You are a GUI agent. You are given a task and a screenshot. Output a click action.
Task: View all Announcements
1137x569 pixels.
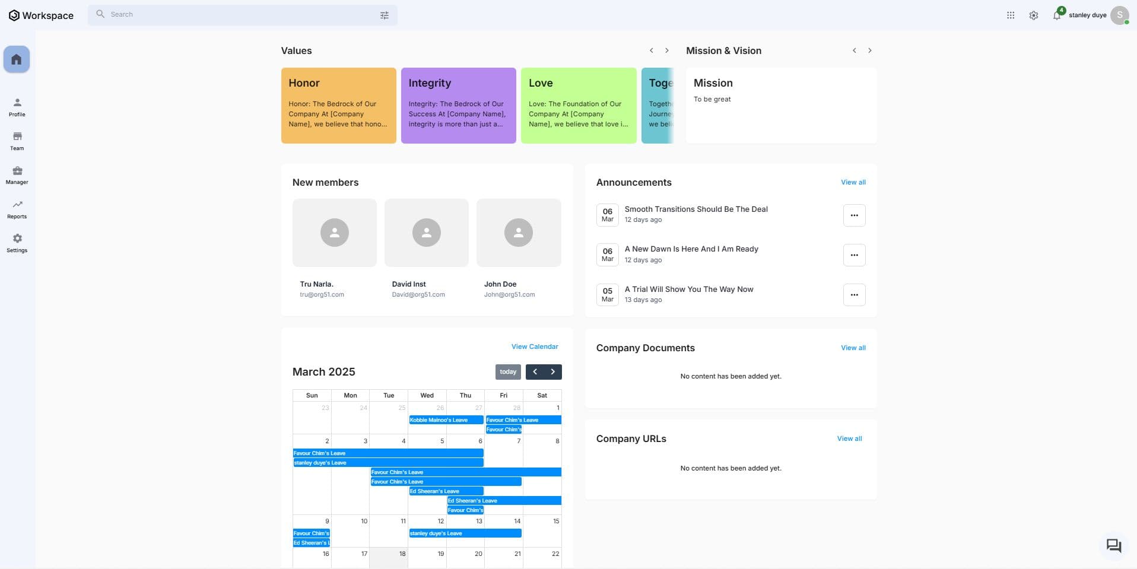(x=853, y=182)
